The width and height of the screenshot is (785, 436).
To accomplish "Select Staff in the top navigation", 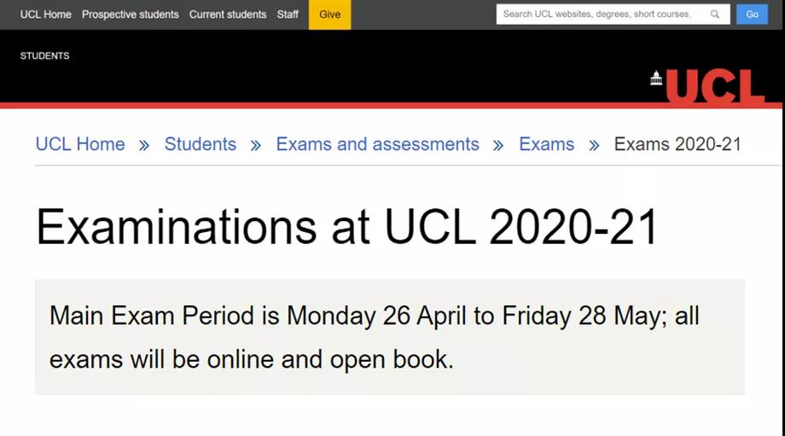I will 288,15.
